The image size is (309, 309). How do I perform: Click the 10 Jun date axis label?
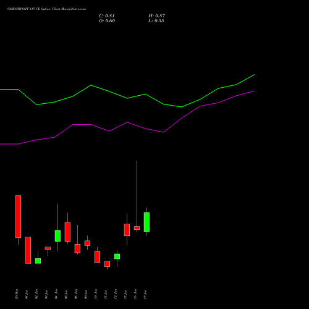pos(96,294)
